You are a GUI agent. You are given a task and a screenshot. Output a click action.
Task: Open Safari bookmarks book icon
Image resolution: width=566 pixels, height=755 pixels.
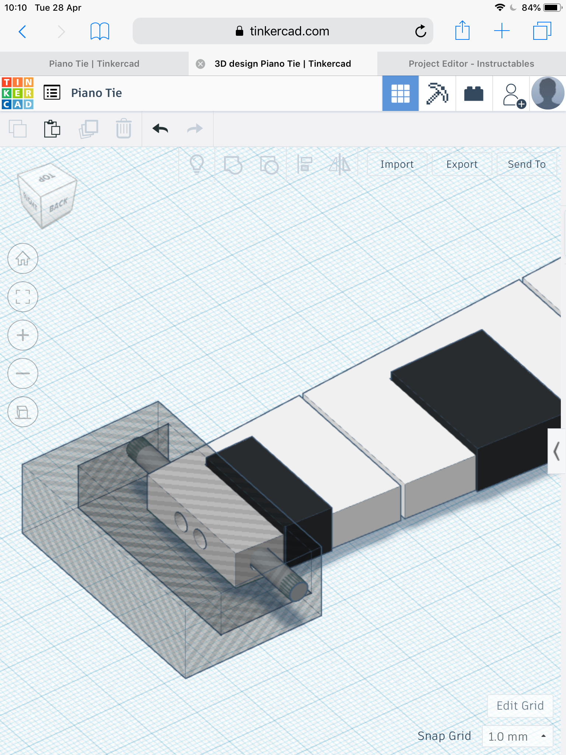(x=100, y=31)
